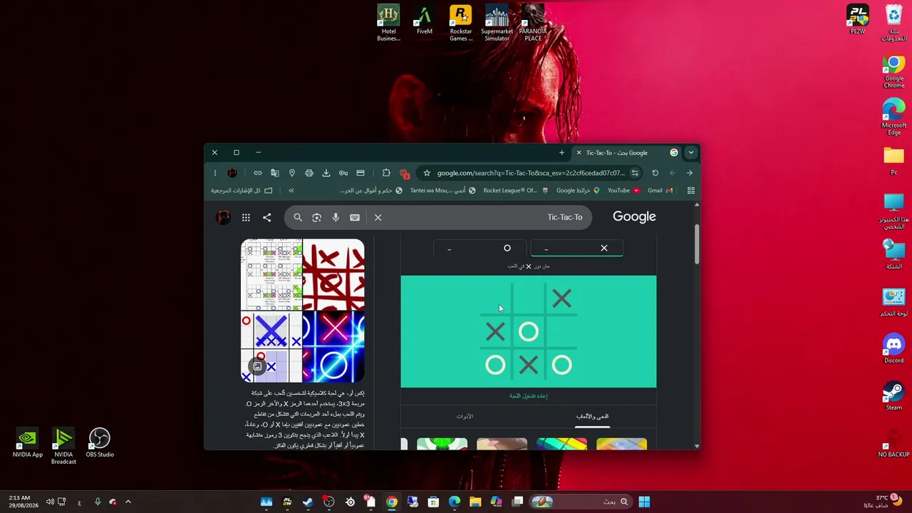Click the Google logo on the search page

pyautogui.click(x=634, y=217)
